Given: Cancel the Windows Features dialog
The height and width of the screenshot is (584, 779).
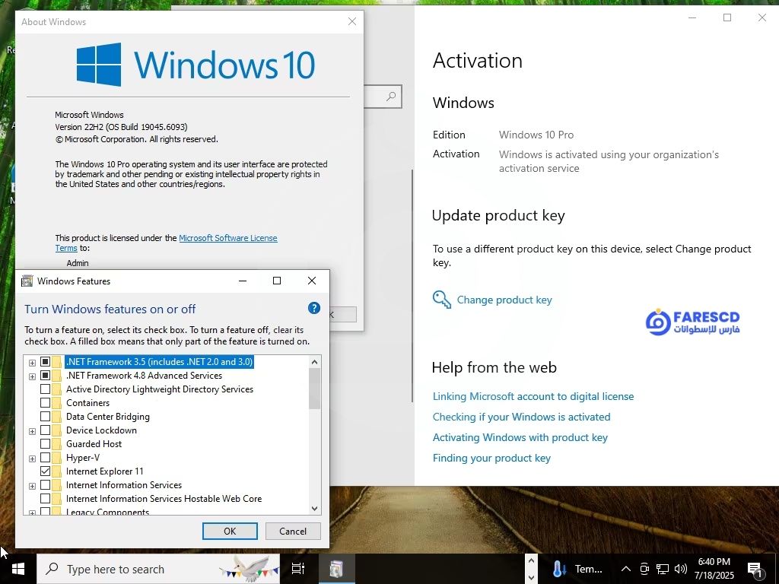Looking at the screenshot, I should 293,531.
